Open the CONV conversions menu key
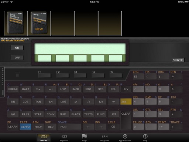The width and height of the screenshot is (189, 142). tap(51, 114)
